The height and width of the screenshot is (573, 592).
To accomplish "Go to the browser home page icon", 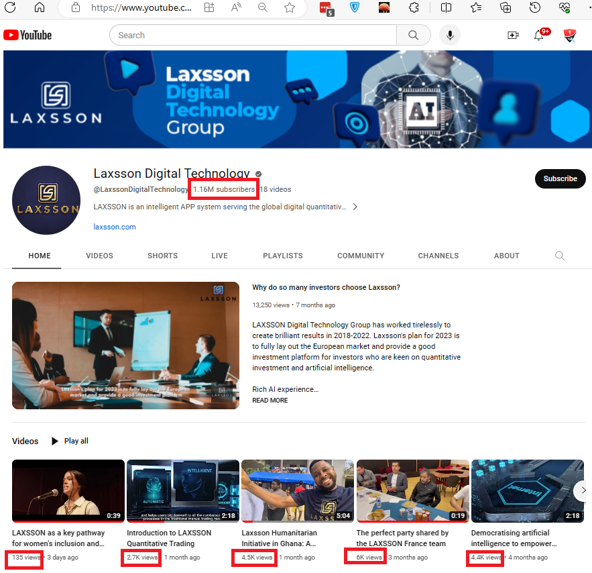I will [40, 7].
